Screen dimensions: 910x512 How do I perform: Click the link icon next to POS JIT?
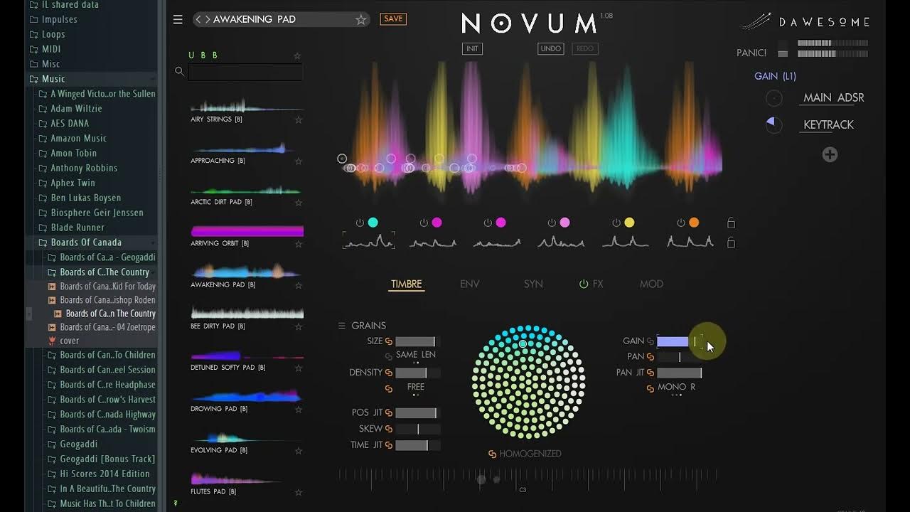(x=389, y=412)
